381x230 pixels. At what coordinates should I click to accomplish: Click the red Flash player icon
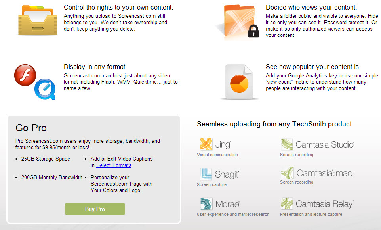pyautogui.click(x=25, y=75)
